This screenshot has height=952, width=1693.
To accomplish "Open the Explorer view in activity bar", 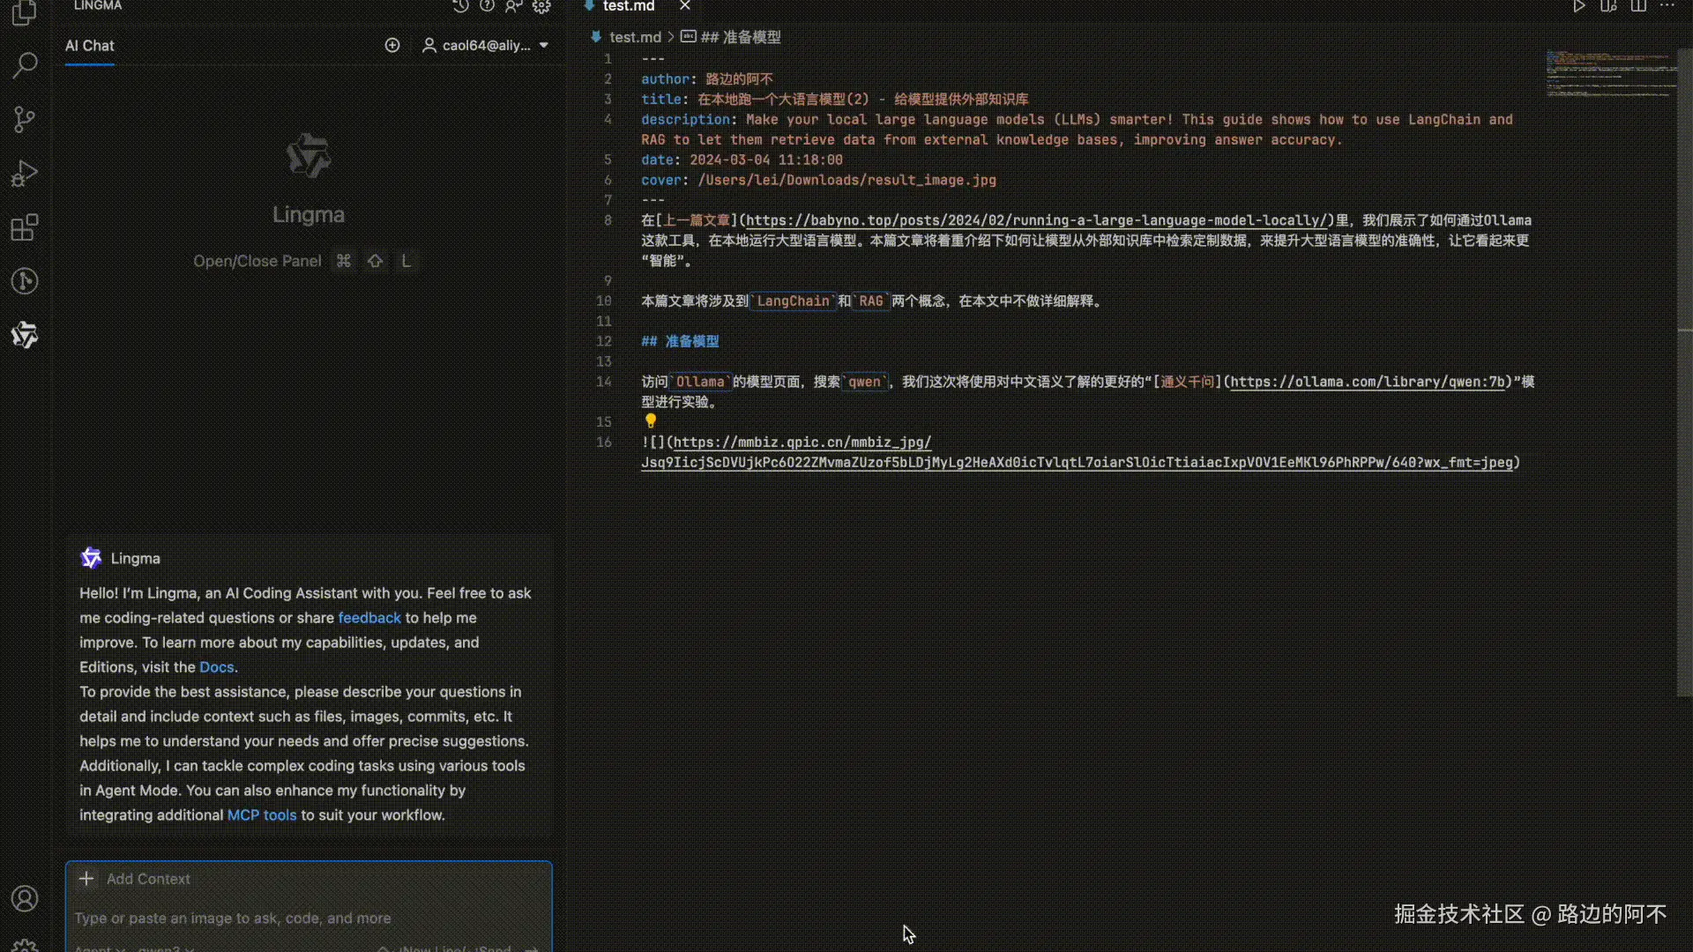I will [x=25, y=12].
